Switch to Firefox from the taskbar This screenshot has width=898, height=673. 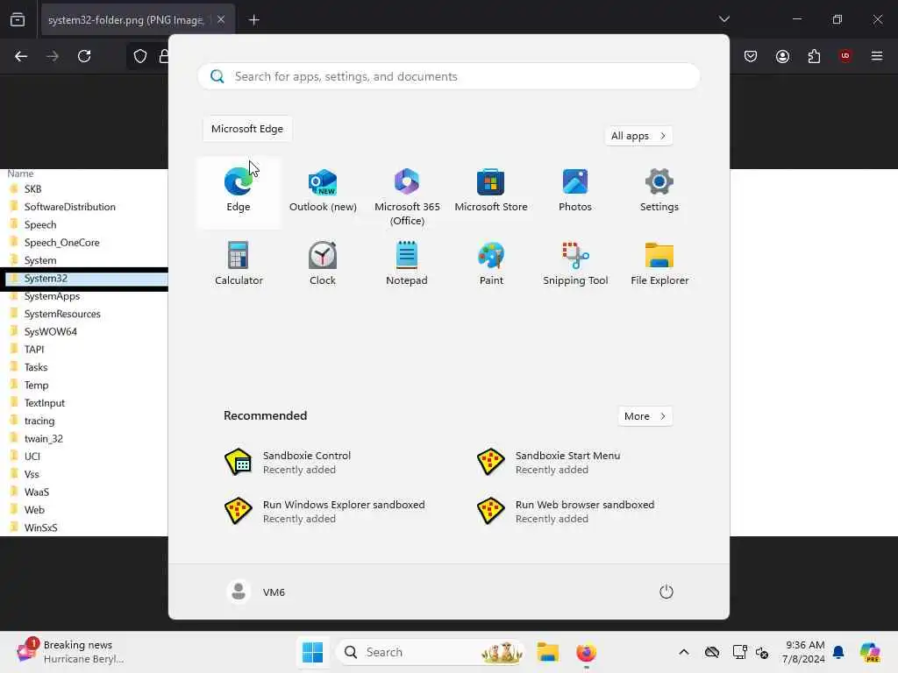pos(586,652)
